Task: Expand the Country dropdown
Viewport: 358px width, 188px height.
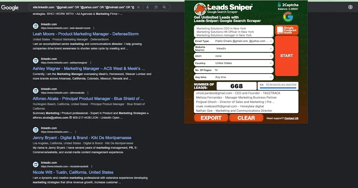Action: click(x=234, y=63)
